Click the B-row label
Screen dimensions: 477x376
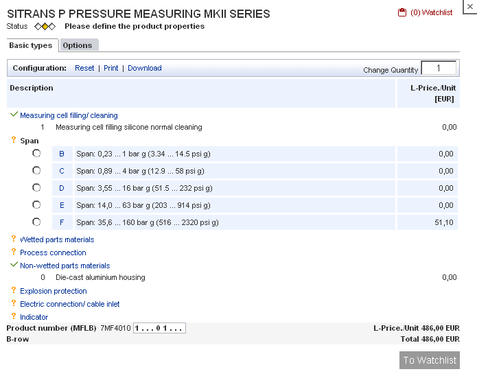click(18, 339)
